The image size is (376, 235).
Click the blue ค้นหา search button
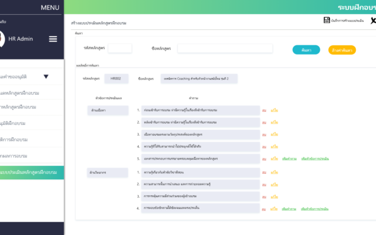[306, 50]
